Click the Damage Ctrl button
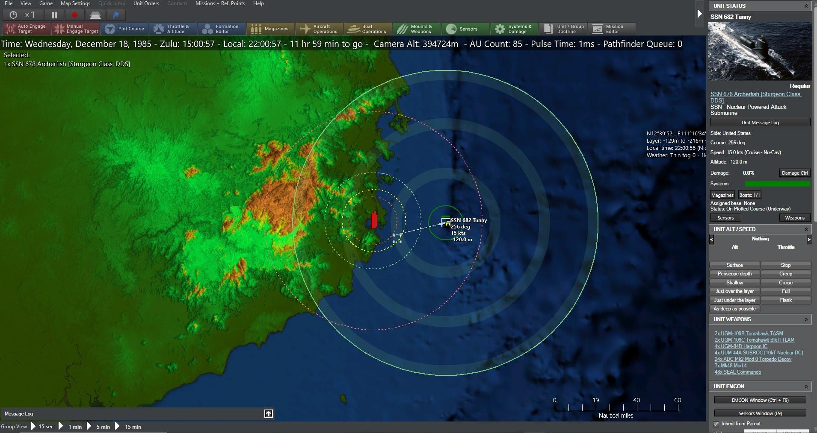 (x=794, y=173)
